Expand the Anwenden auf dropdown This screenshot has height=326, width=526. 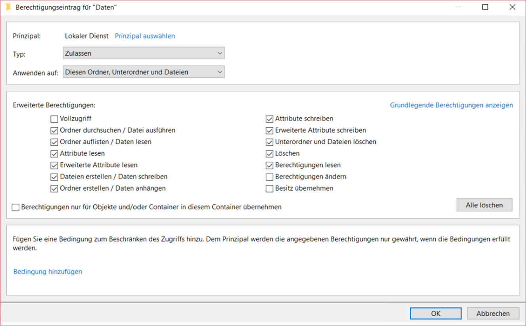pyautogui.click(x=144, y=72)
